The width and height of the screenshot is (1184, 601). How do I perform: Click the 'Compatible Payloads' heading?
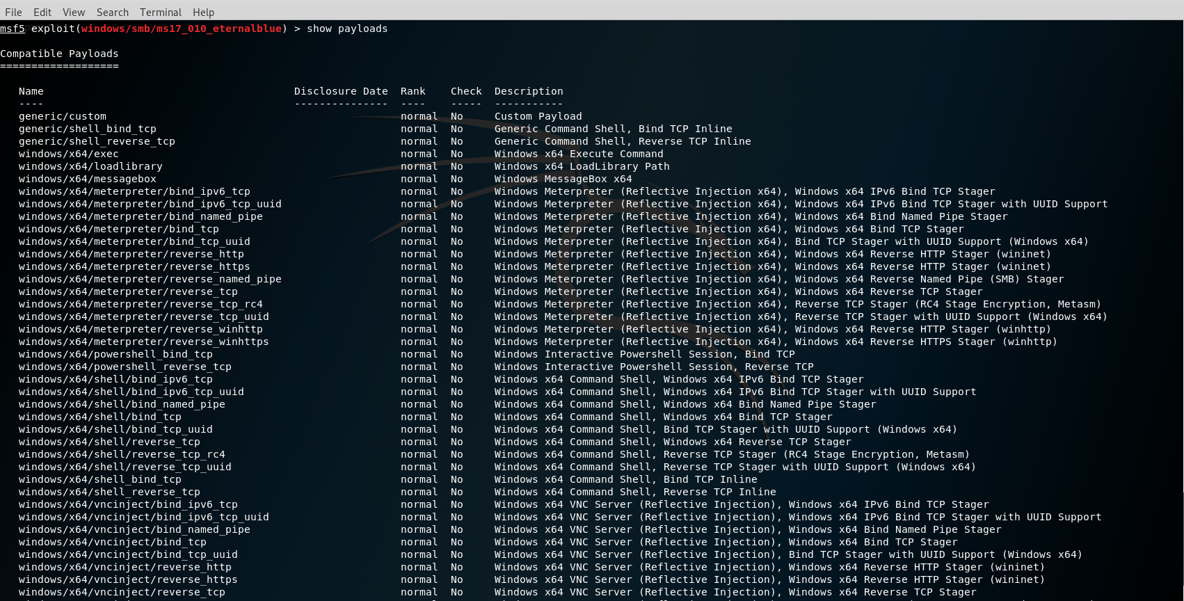(59, 54)
